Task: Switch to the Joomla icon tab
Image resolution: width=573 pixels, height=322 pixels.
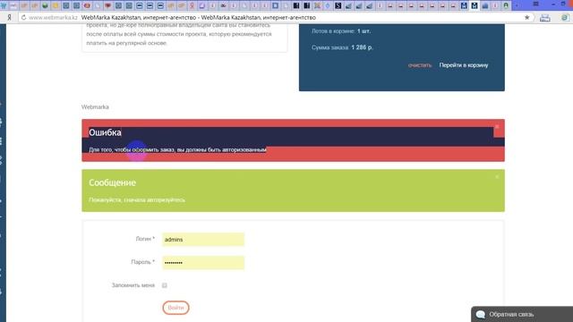Action: pos(317,5)
